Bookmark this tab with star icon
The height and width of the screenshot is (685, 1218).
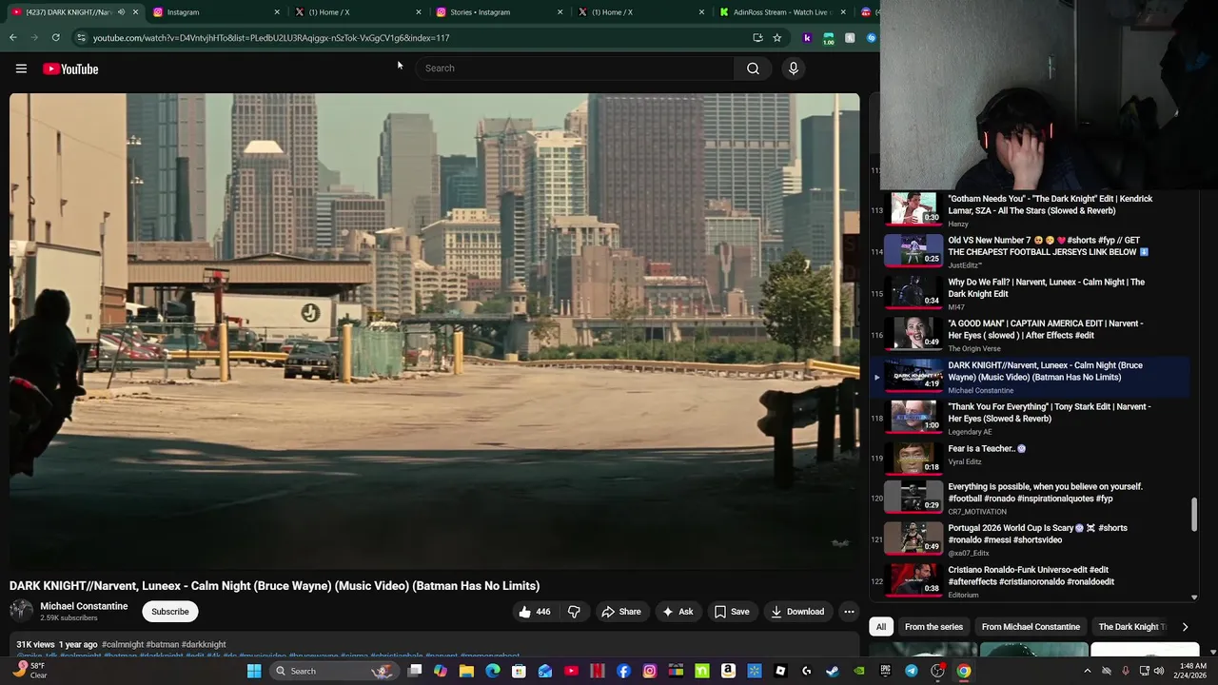coord(776,38)
